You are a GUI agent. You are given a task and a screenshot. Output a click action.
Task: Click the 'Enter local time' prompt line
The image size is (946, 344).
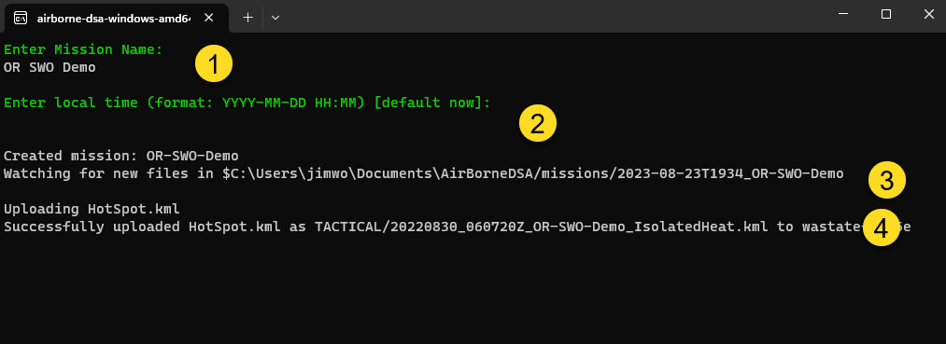(247, 103)
